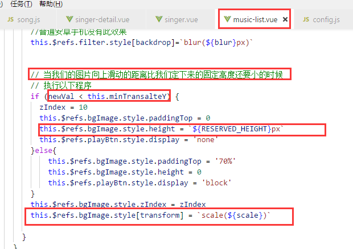Click the line 'zIndex = 10'

pos(64,107)
